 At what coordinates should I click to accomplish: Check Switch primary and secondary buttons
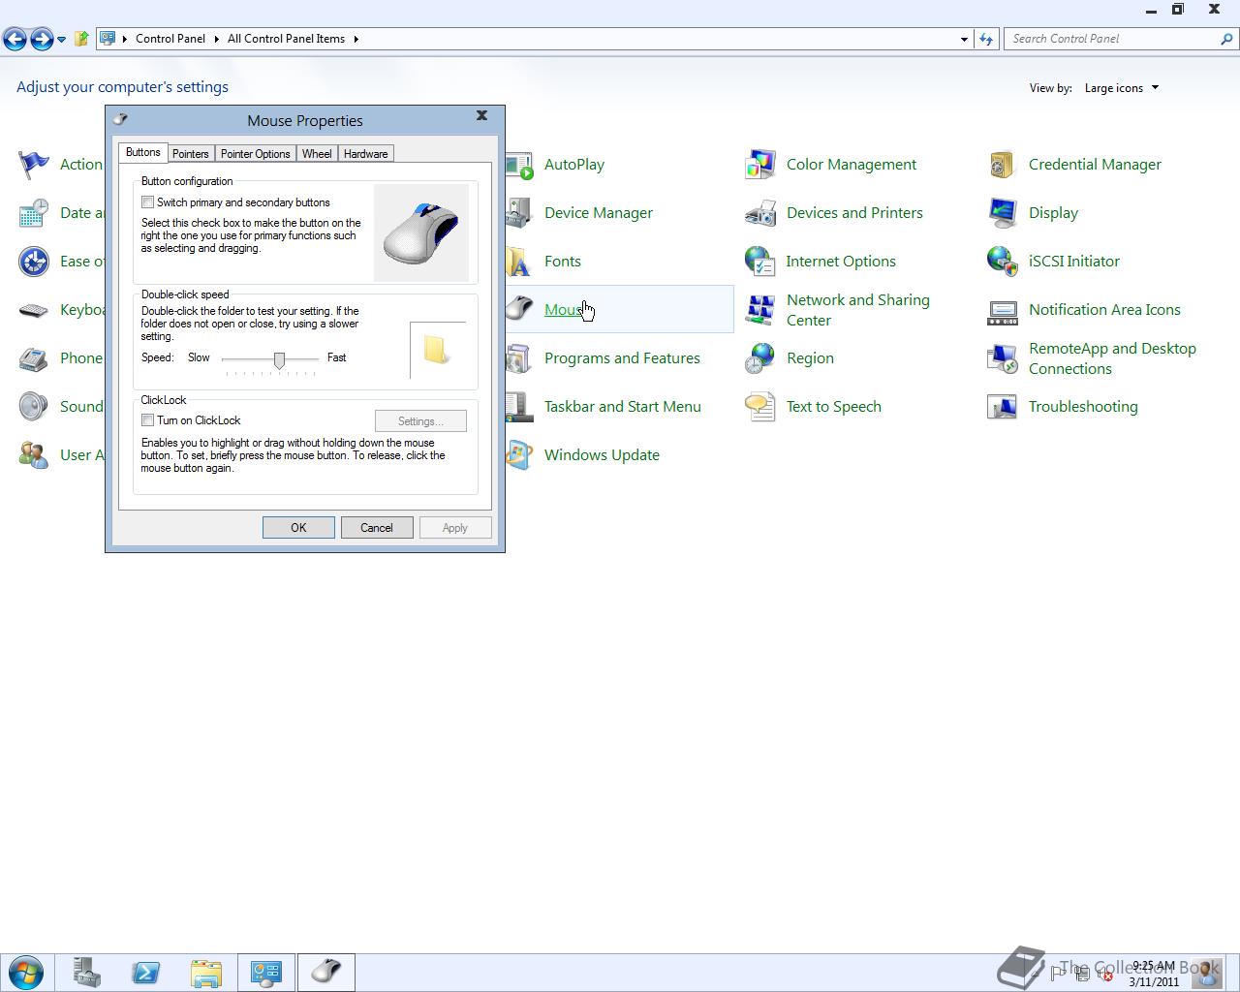147,202
